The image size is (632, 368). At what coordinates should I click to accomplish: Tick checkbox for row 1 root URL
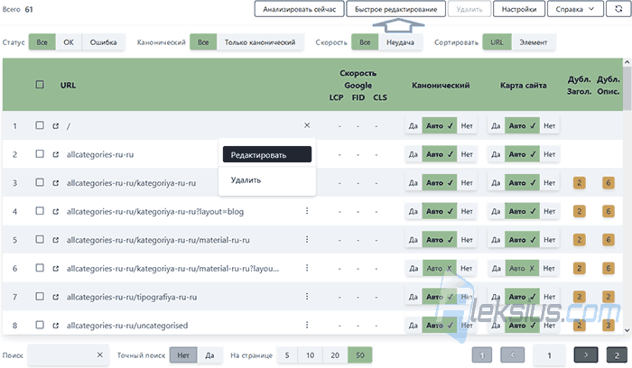[x=40, y=125]
